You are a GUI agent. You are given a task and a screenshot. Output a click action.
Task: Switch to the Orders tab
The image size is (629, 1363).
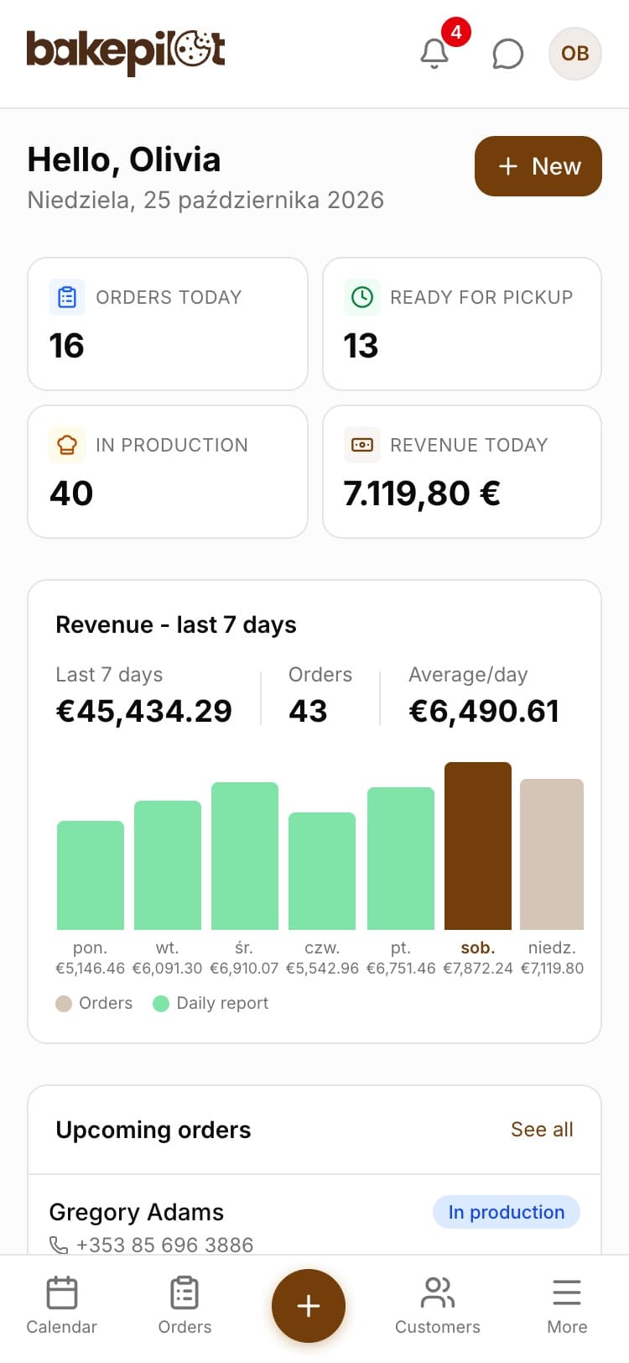(x=185, y=1306)
